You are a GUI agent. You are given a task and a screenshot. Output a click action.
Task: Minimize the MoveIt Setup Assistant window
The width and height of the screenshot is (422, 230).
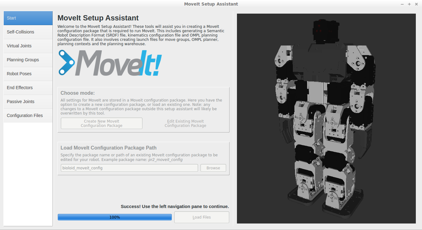pyautogui.click(x=402, y=4)
